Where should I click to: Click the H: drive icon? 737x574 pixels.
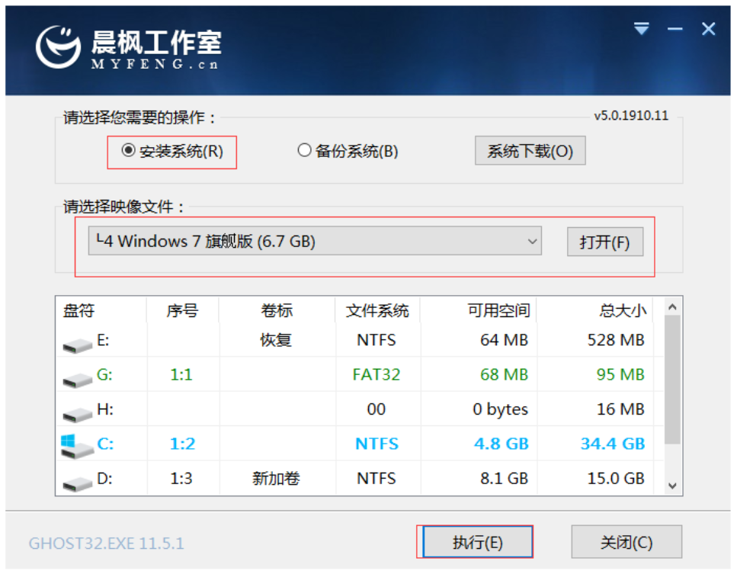pos(77,415)
